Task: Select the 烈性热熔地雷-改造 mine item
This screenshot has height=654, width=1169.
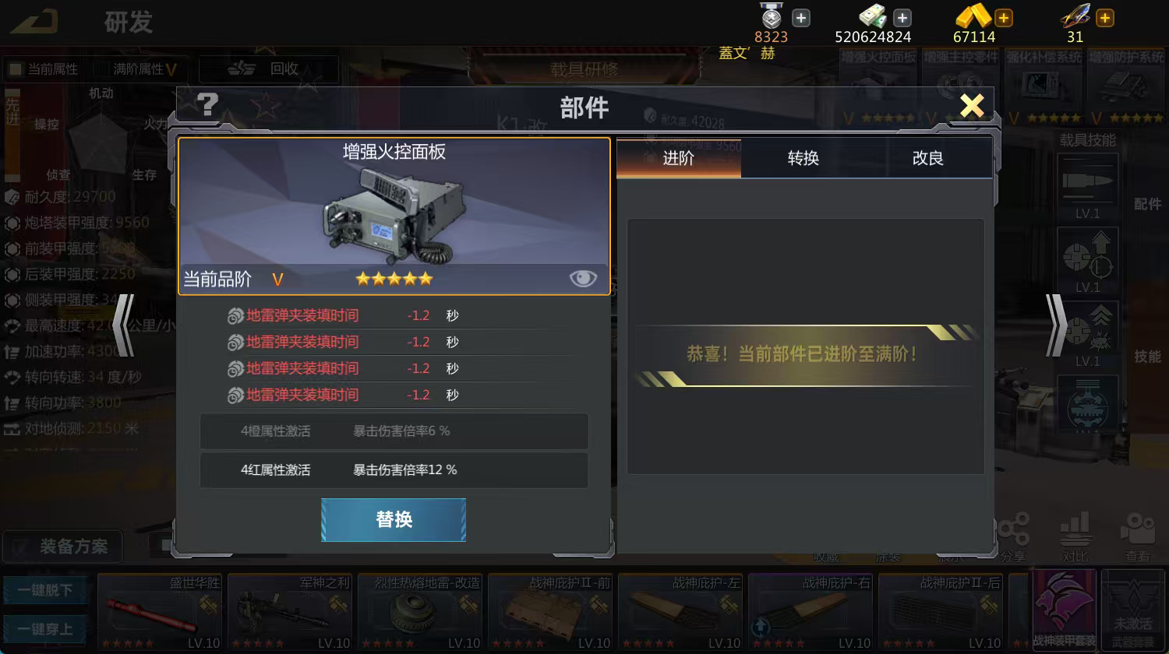Action: (x=420, y=613)
